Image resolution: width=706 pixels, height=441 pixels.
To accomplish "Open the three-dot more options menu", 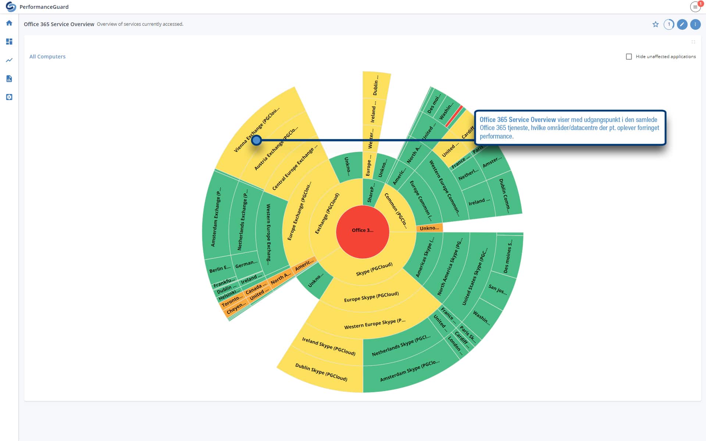I will [x=695, y=25].
